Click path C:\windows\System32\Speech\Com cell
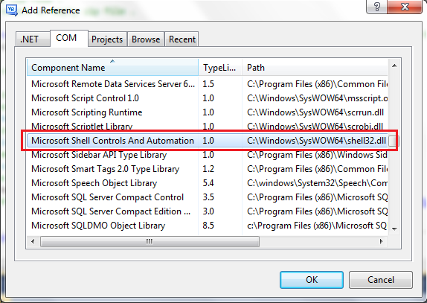 pyautogui.click(x=317, y=183)
